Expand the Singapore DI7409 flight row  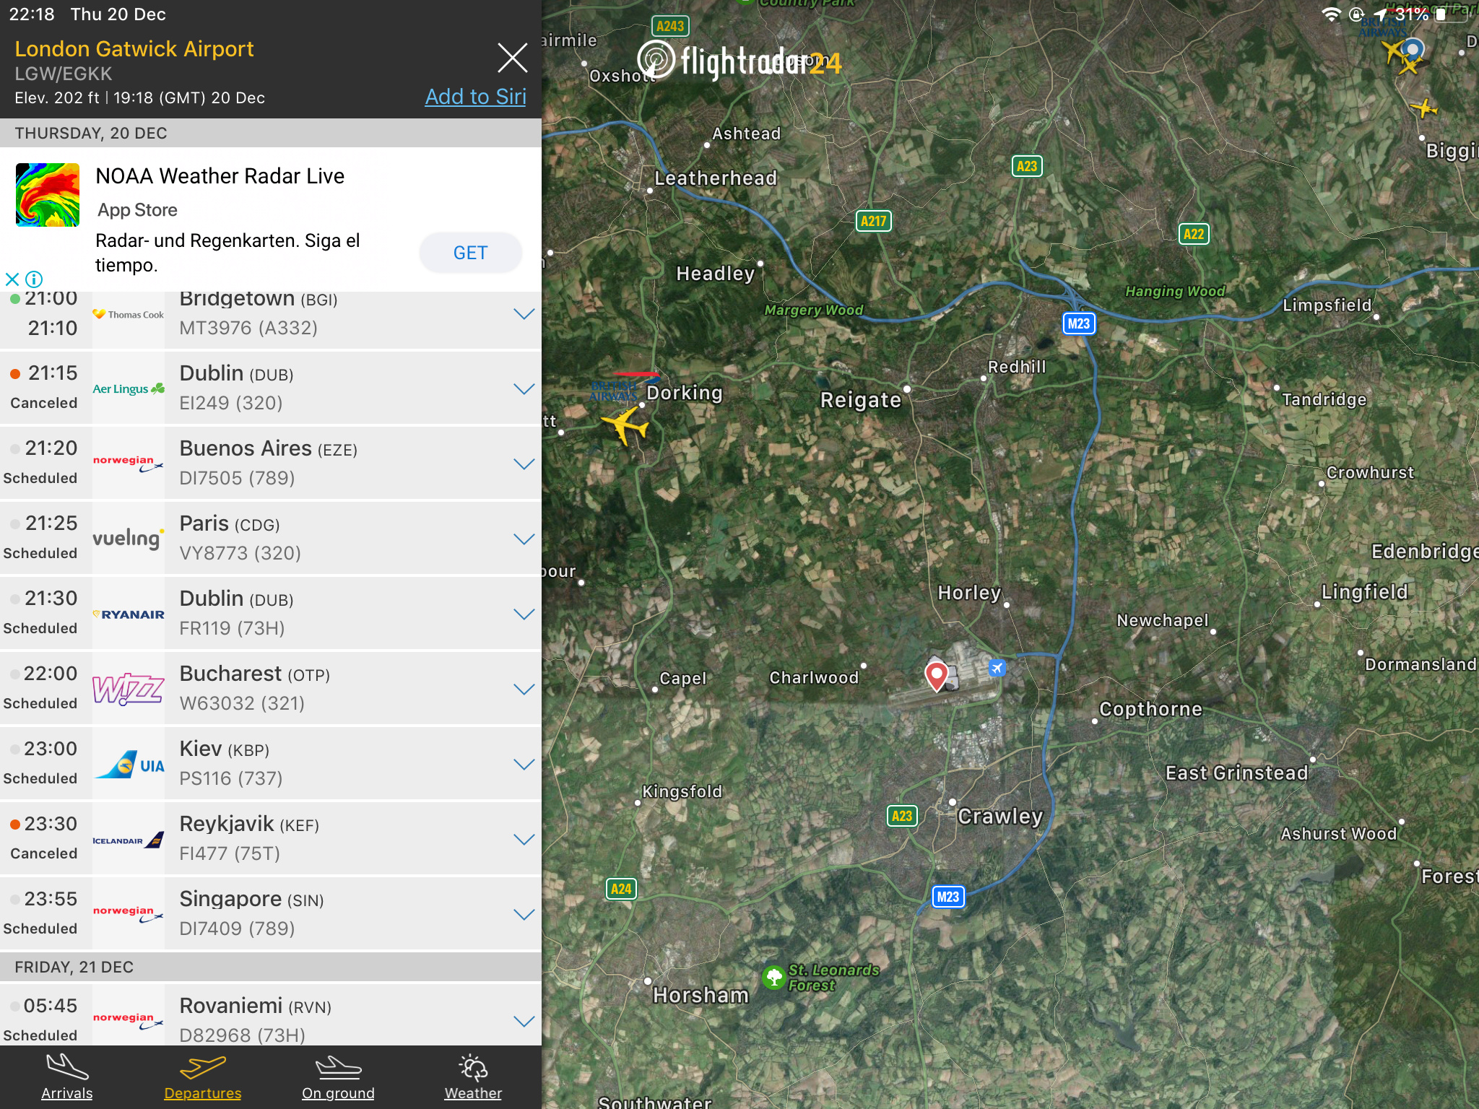[524, 914]
